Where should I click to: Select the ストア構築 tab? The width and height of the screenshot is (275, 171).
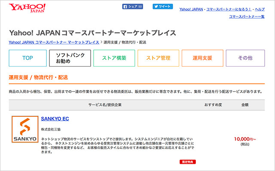[114, 58]
